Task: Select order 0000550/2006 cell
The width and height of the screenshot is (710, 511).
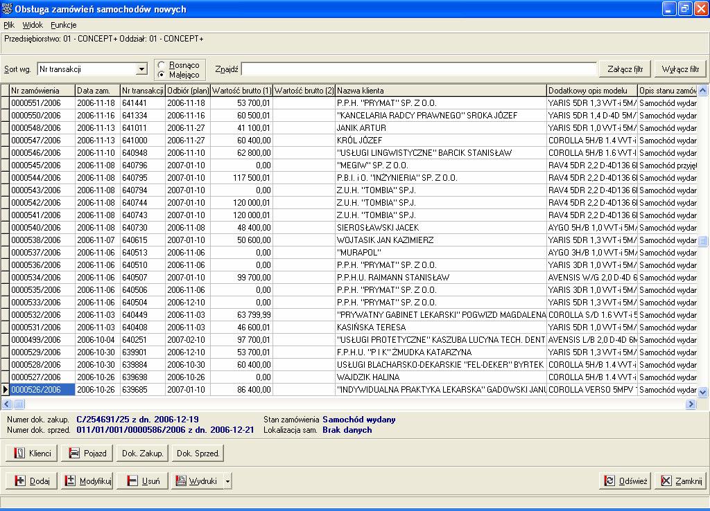Action: (x=42, y=116)
